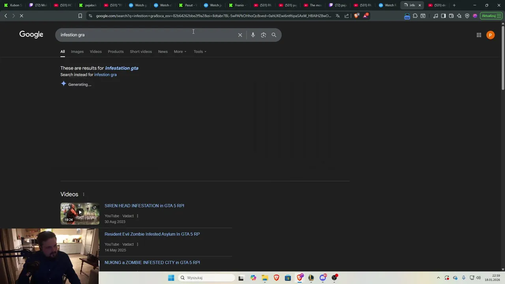The image size is (505, 284).
Task: Switch to the Franio browser tab
Action: tap(238, 5)
